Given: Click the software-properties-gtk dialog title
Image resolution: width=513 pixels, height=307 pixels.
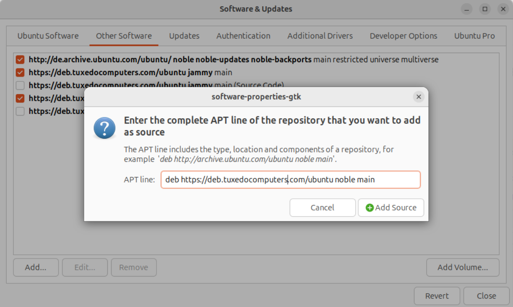Looking at the screenshot, I should (256, 97).
